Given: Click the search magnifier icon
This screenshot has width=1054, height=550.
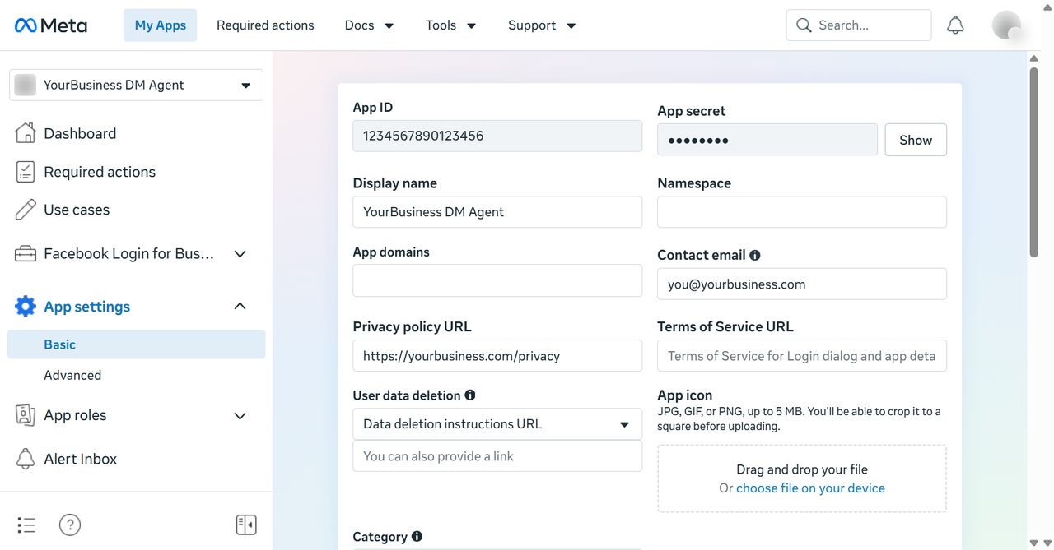Looking at the screenshot, I should tap(804, 25).
